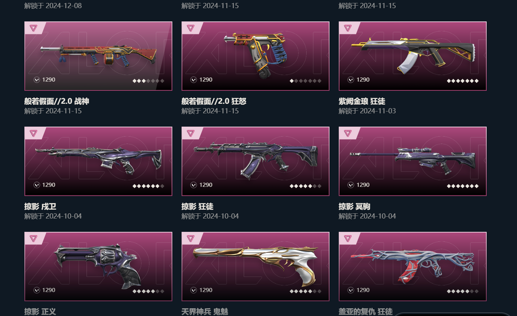Select the 紫阙金琅 狂徒 rifle skin card
The width and height of the screenshot is (517, 316).
click(x=413, y=56)
